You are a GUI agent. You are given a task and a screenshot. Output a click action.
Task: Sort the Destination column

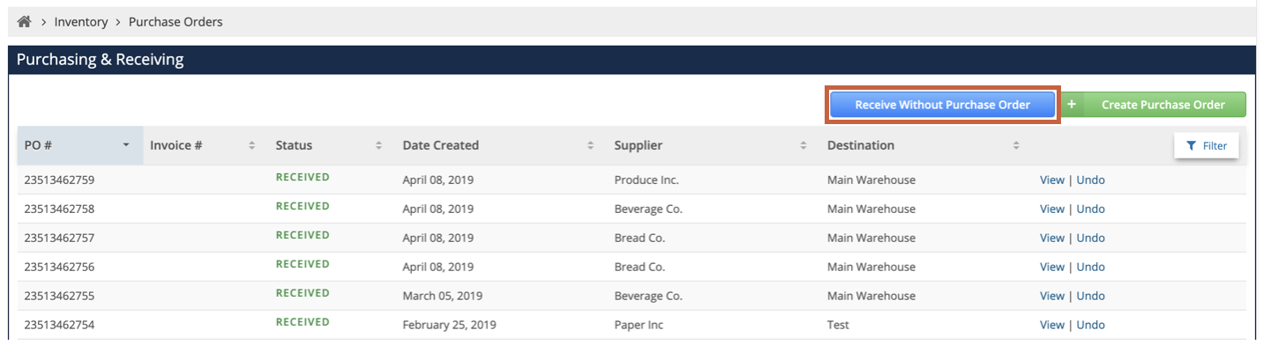click(x=1016, y=145)
